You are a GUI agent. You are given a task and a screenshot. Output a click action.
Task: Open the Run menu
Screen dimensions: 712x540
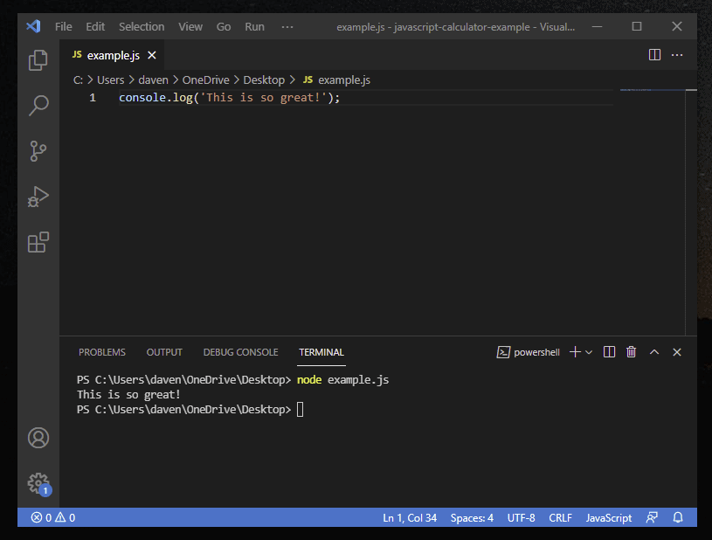pos(253,26)
